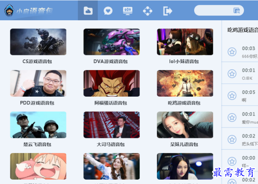Favorite the 00:03 666你好 clip star

click(232, 52)
